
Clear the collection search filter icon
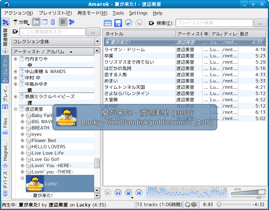(15, 32)
